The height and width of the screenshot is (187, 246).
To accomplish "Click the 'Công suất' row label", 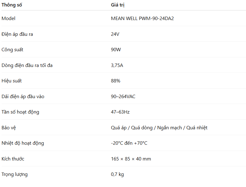I will point(12,50).
